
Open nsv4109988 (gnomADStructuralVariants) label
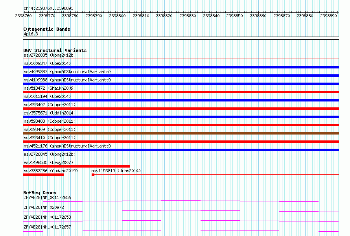67,80
